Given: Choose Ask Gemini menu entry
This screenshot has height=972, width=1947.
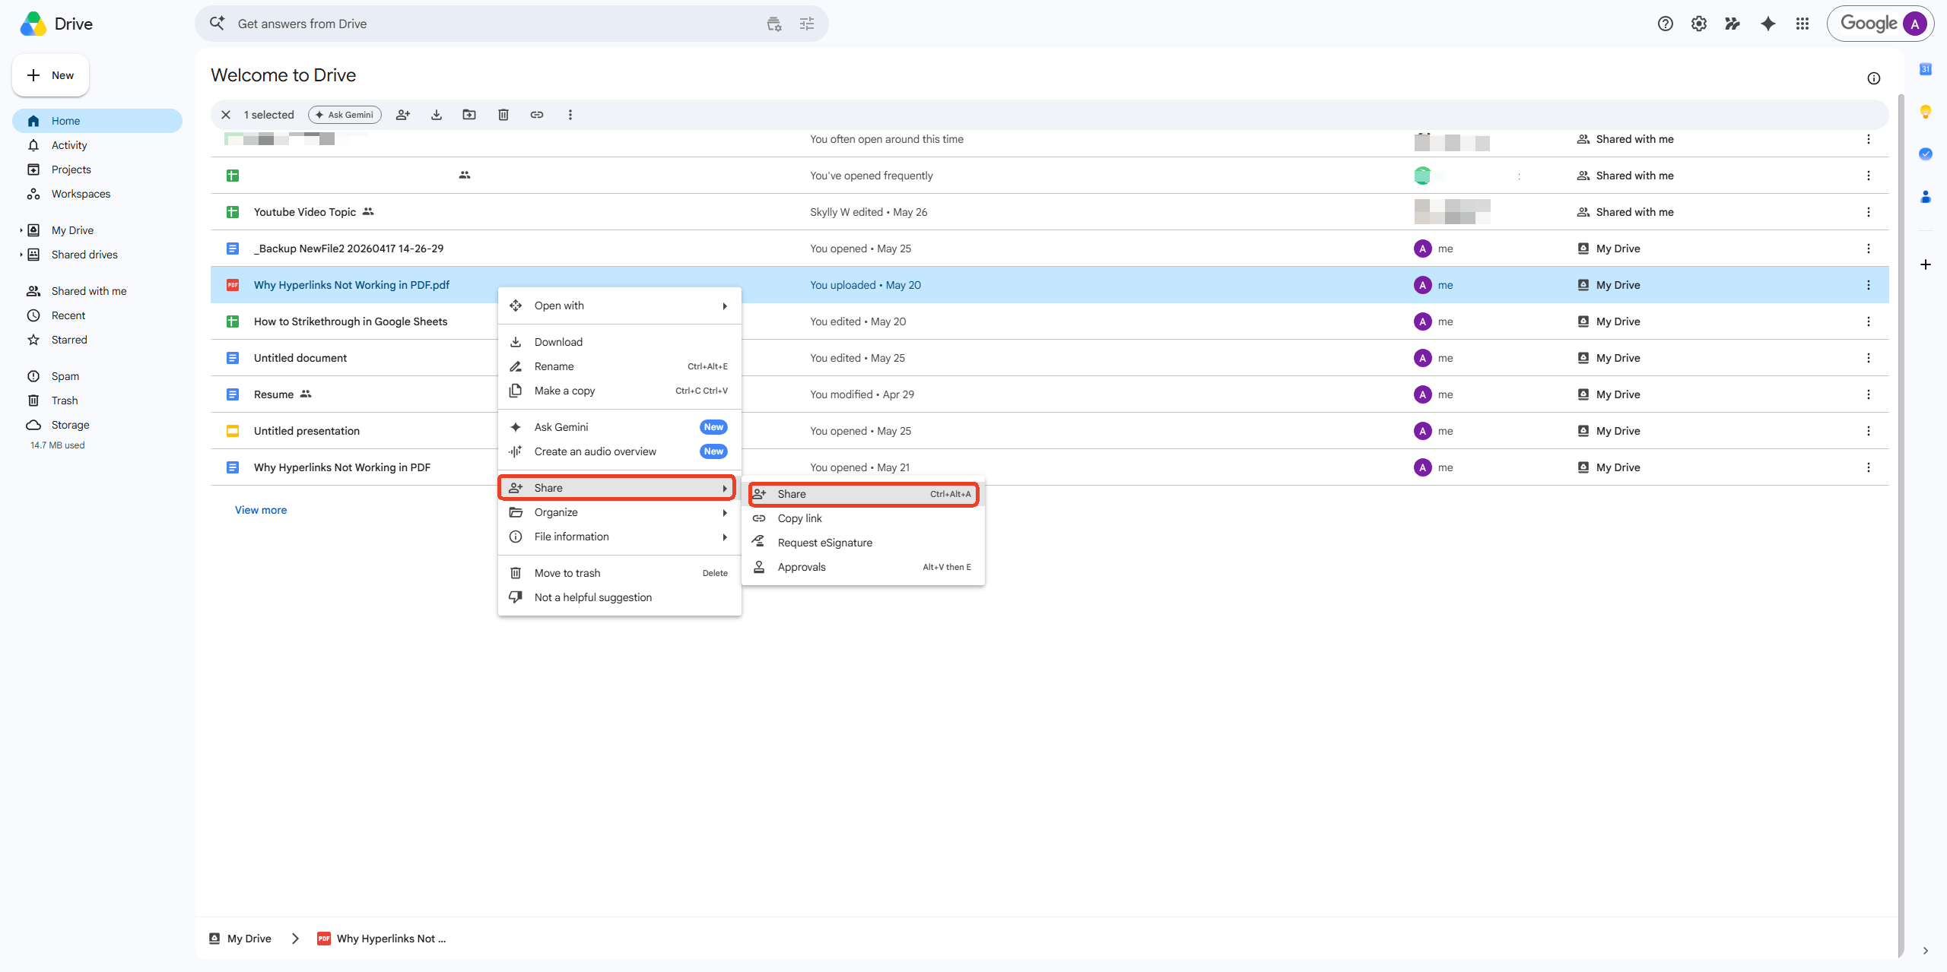Looking at the screenshot, I should [x=619, y=427].
